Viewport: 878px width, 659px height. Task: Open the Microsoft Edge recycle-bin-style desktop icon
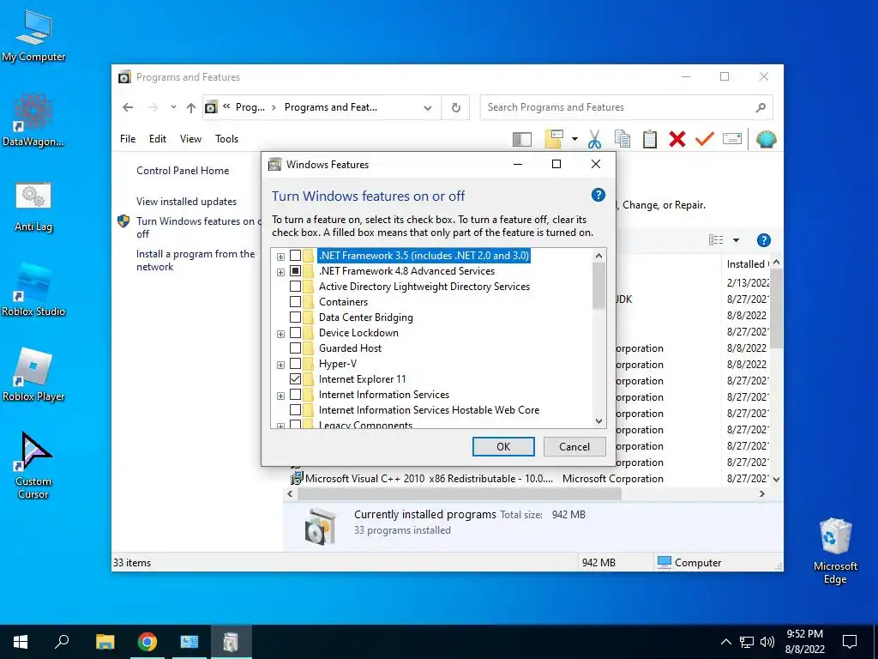pos(835,551)
